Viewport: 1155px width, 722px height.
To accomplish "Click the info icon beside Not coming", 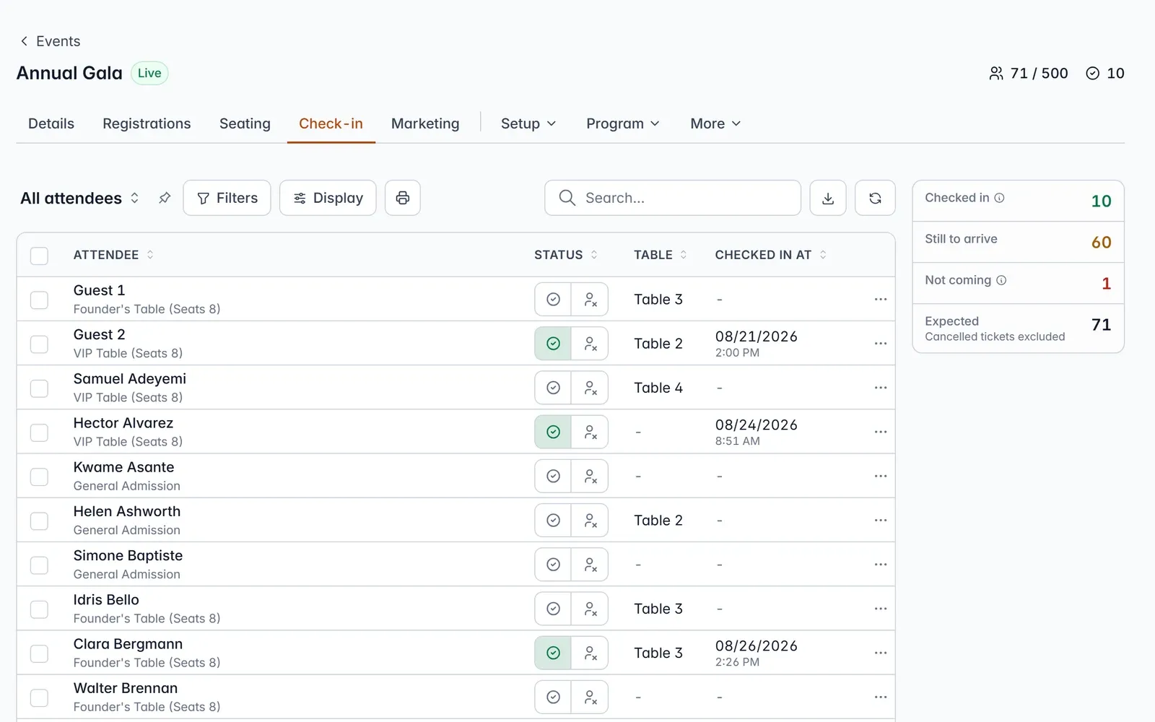I will pos(1001,280).
